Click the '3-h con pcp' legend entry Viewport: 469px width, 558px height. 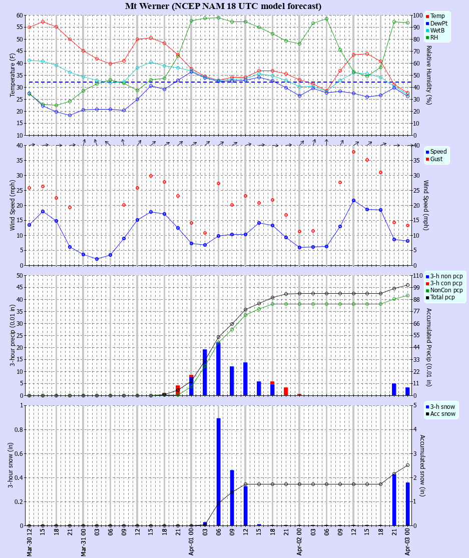pyautogui.click(x=446, y=283)
